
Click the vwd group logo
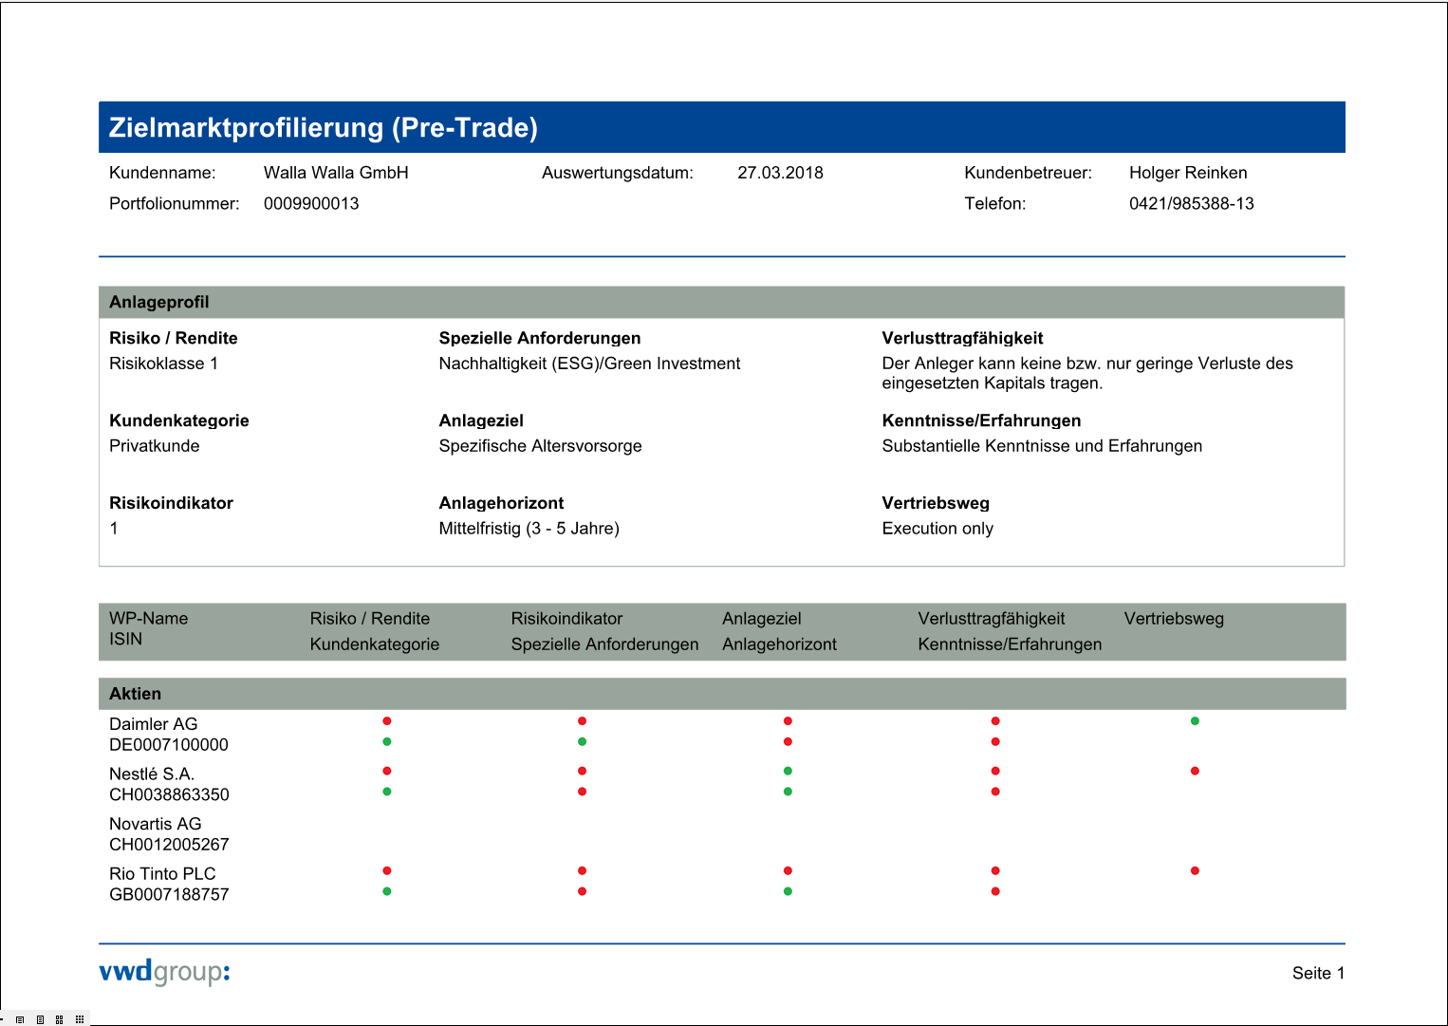(x=164, y=972)
